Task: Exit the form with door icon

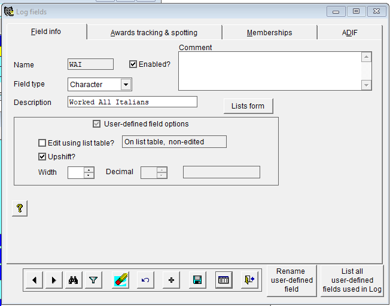Action: (x=249, y=280)
